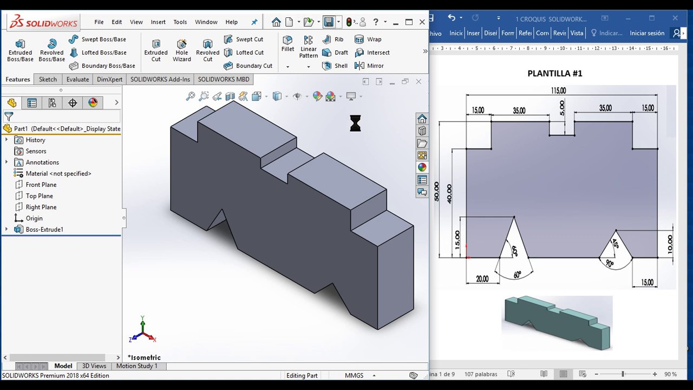Select the Extruded Cut tool

tap(156, 50)
